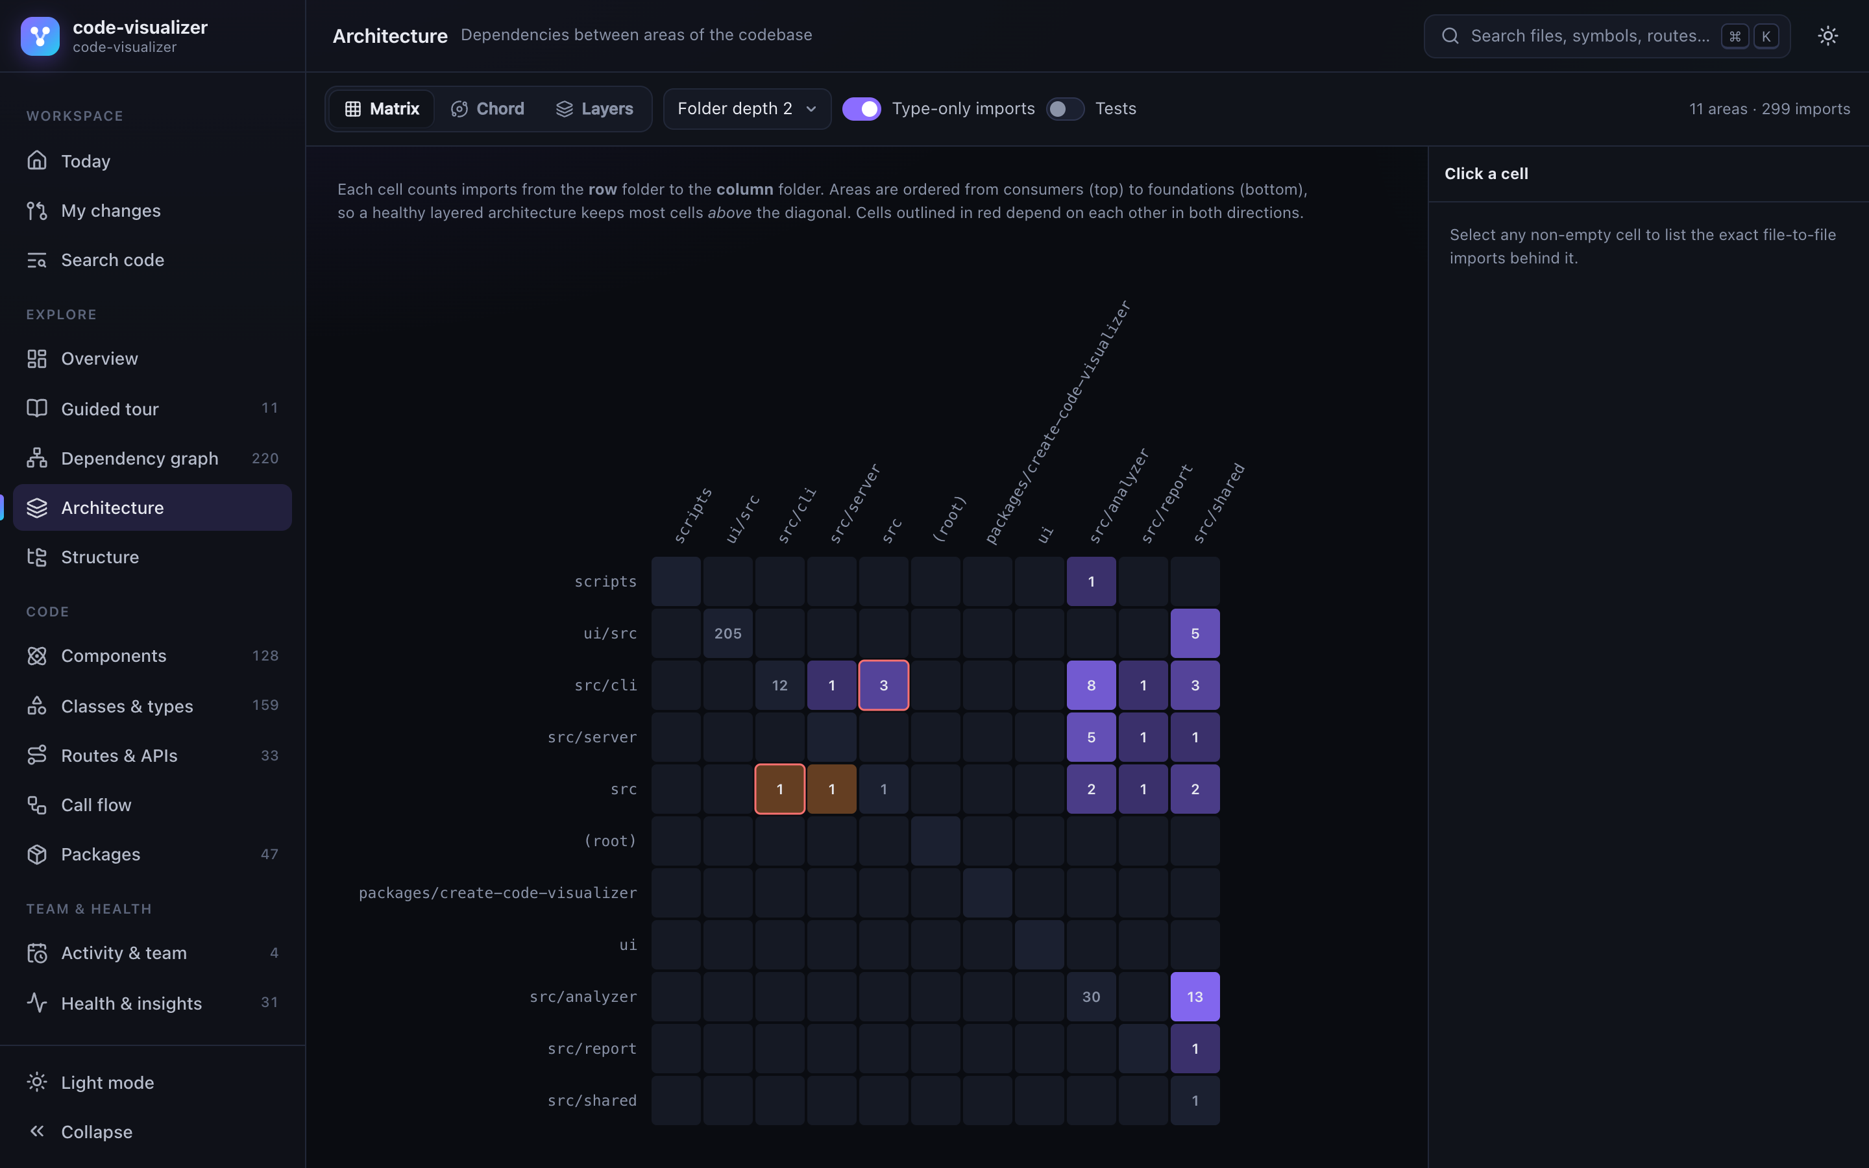Click the 'packages/create-code-visualizer' row label
The image size is (1869, 1168).
pyautogui.click(x=497, y=893)
